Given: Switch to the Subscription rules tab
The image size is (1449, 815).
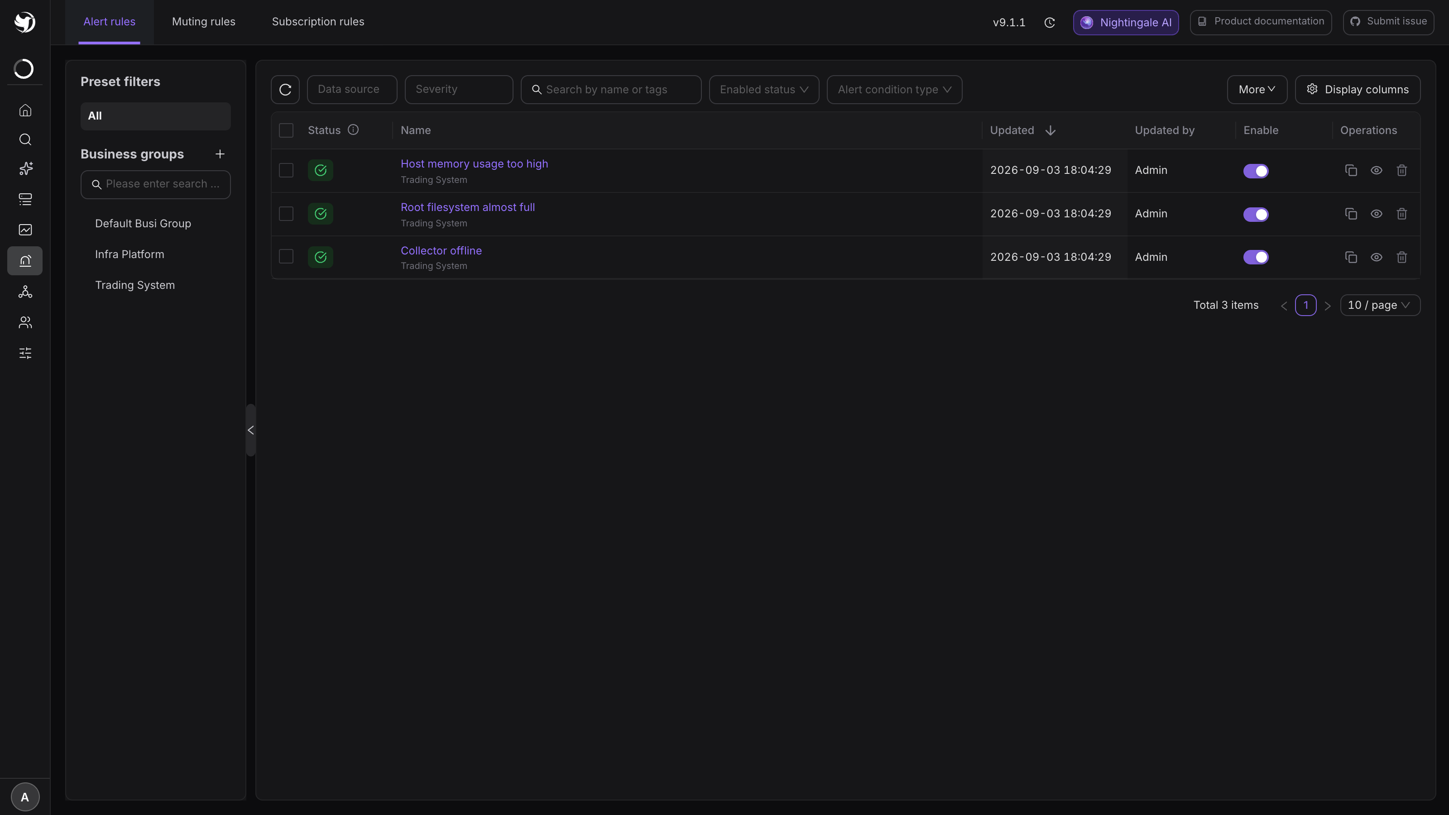Looking at the screenshot, I should [318, 22].
